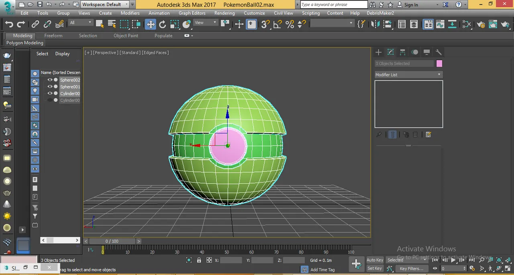Open the Graph Editors menu
Image resolution: width=514 pixels, height=275 pixels.
192,13
